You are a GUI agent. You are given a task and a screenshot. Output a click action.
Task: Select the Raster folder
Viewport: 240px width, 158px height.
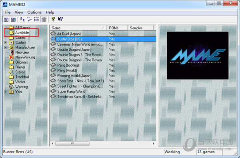coord(20,67)
